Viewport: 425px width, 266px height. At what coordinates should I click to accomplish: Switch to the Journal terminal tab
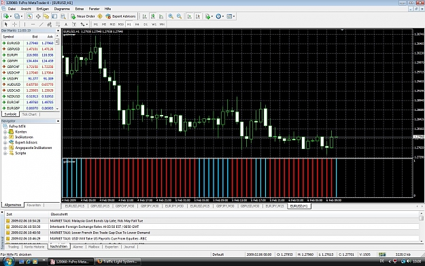click(x=129, y=247)
